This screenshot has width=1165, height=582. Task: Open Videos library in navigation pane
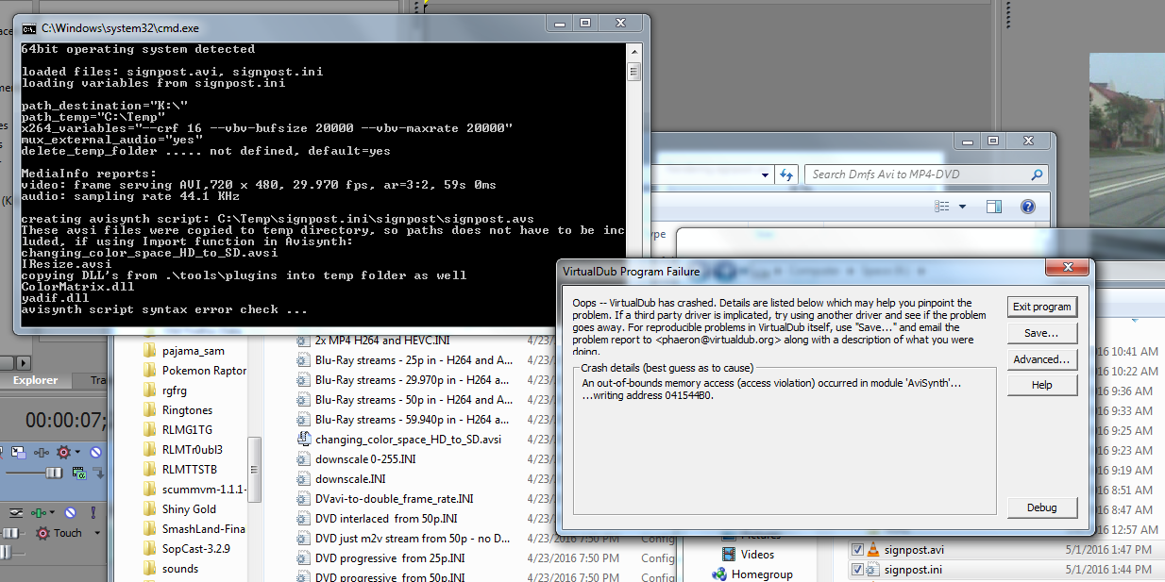(757, 555)
